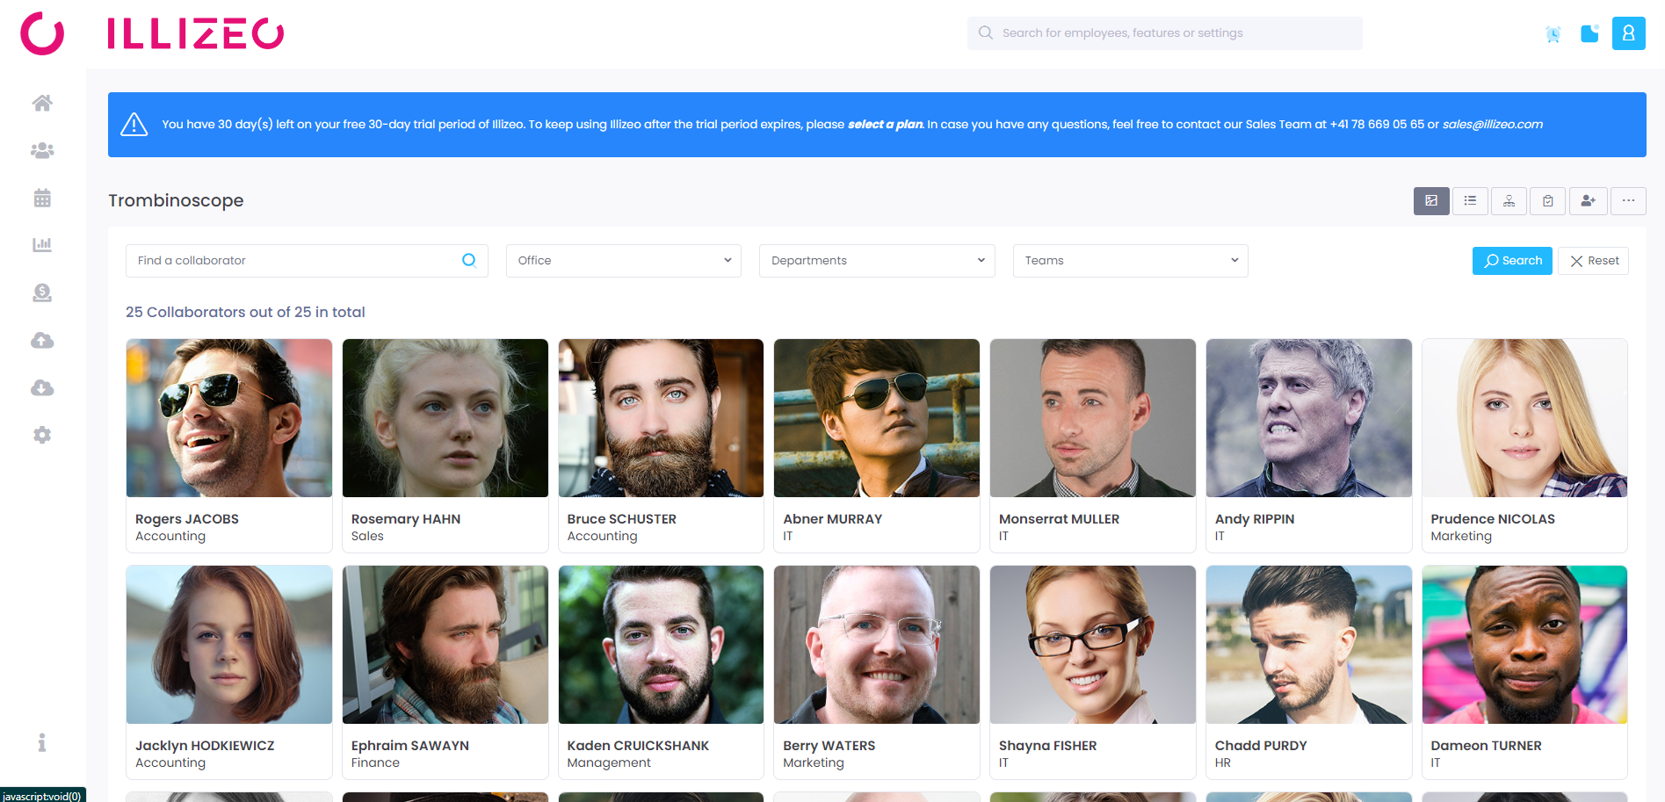Open Andy RIPPIN photo card
The height and width of the screenshot is (802, 1665).
point(1309,445)
